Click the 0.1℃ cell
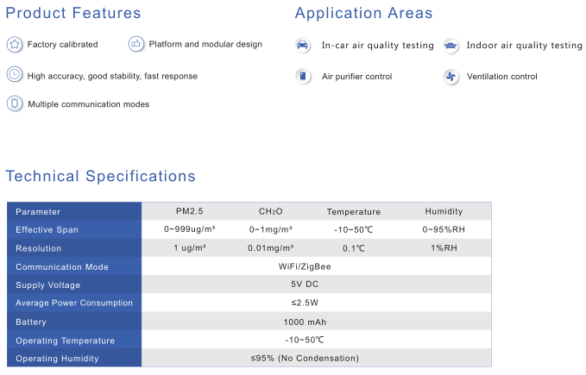The height and width of the screenshot is (375, 586). point(354,248)
